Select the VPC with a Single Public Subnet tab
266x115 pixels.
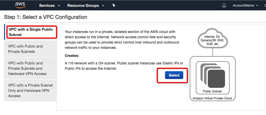(x=31, y=32)
